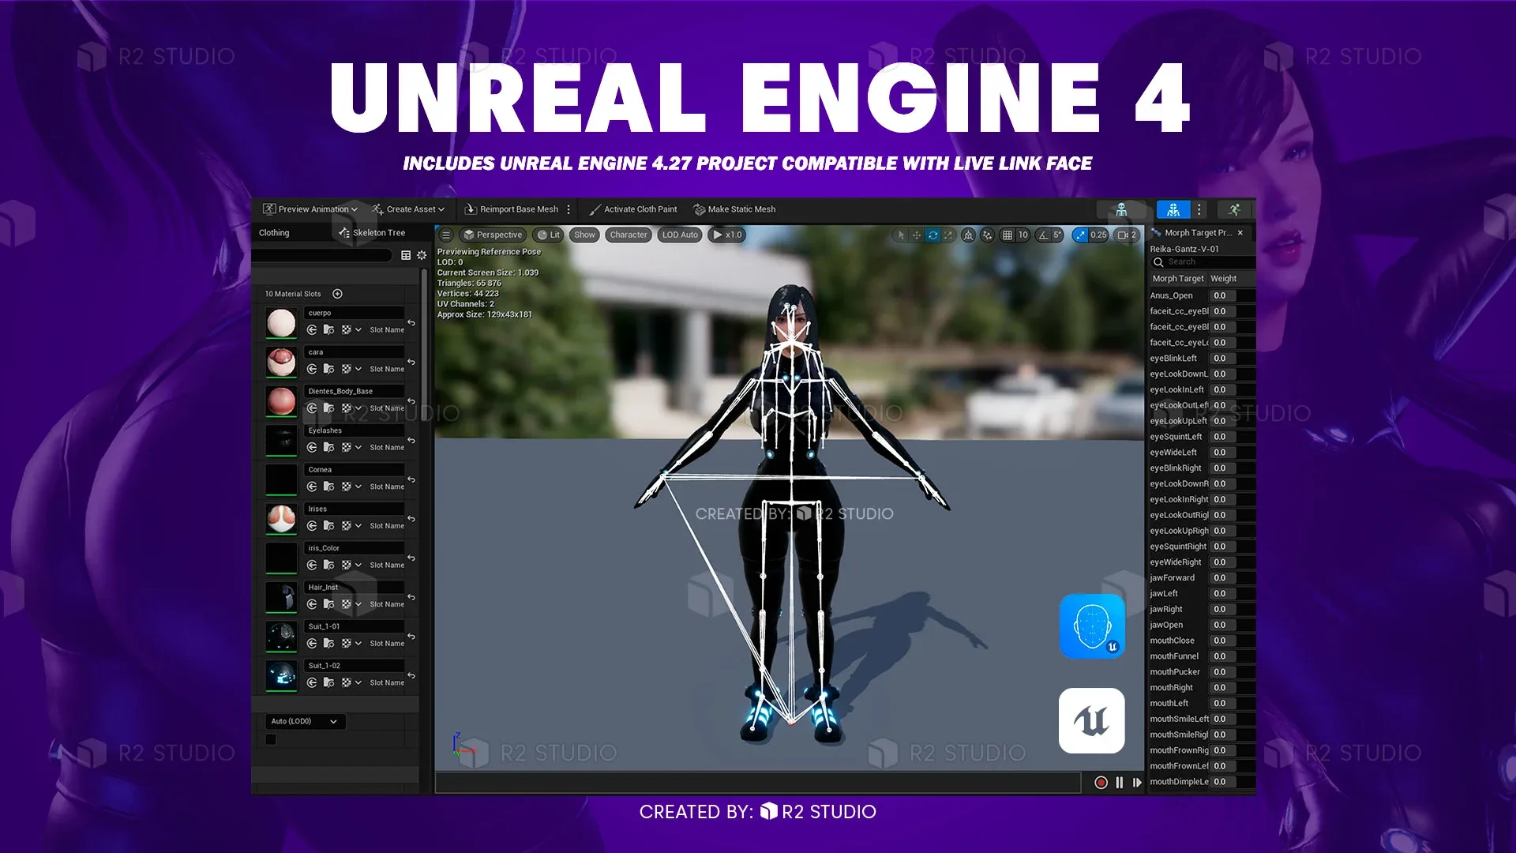Click the cuerpo material thumbnail
Image resolution: width=1516 pixels, height=853 pixels.
[x=281, y=323]
